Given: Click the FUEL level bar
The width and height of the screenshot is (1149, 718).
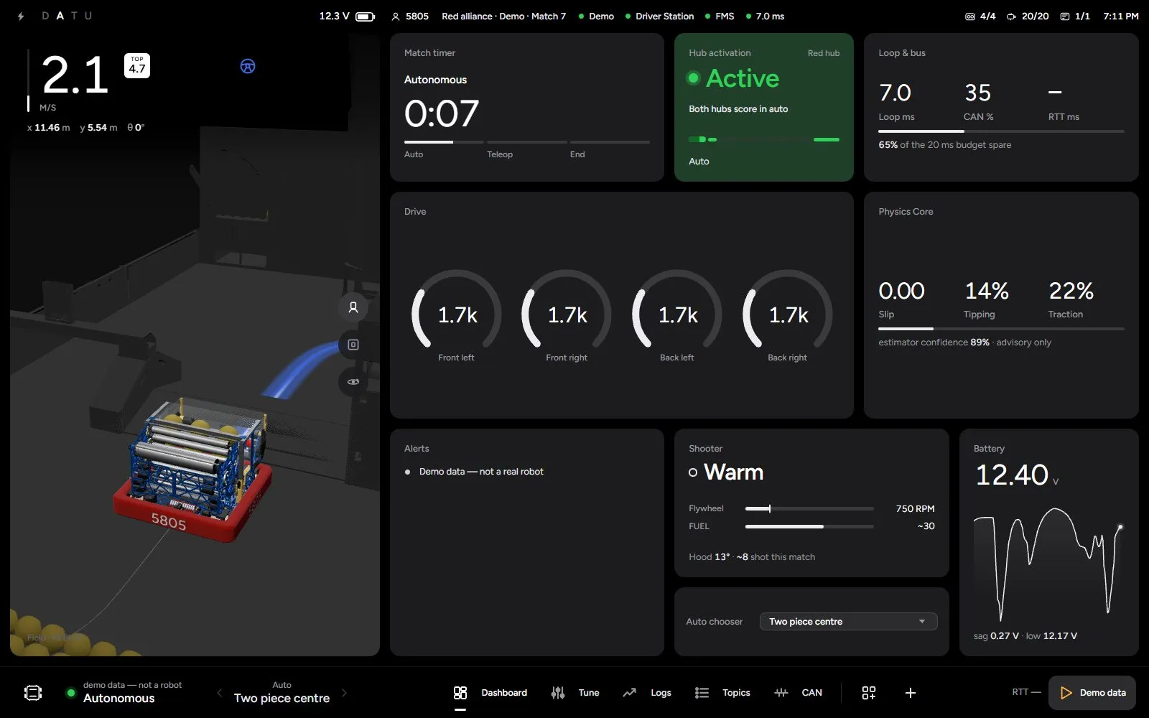Looking at the screenshot, I should (x=809, y=526).
